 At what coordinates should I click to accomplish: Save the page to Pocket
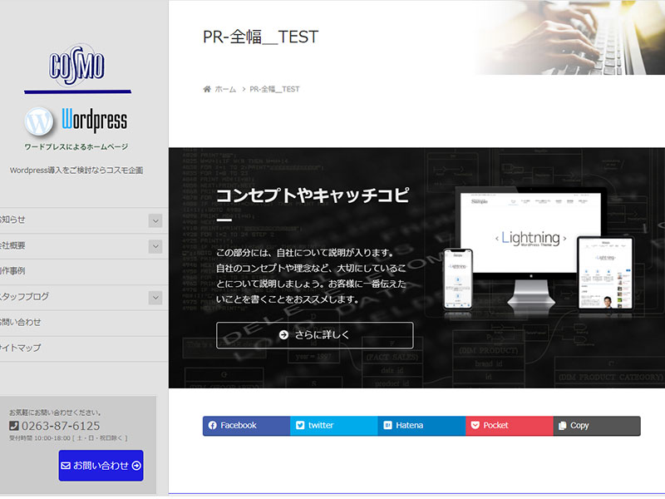point(509,425)
